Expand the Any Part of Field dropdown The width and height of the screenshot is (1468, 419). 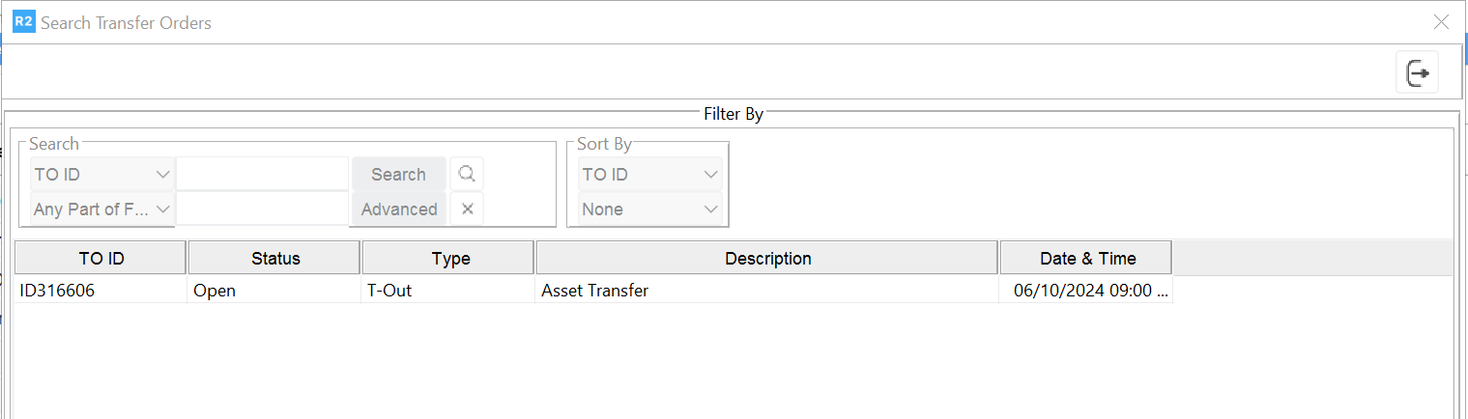click(x=102, y=209)
